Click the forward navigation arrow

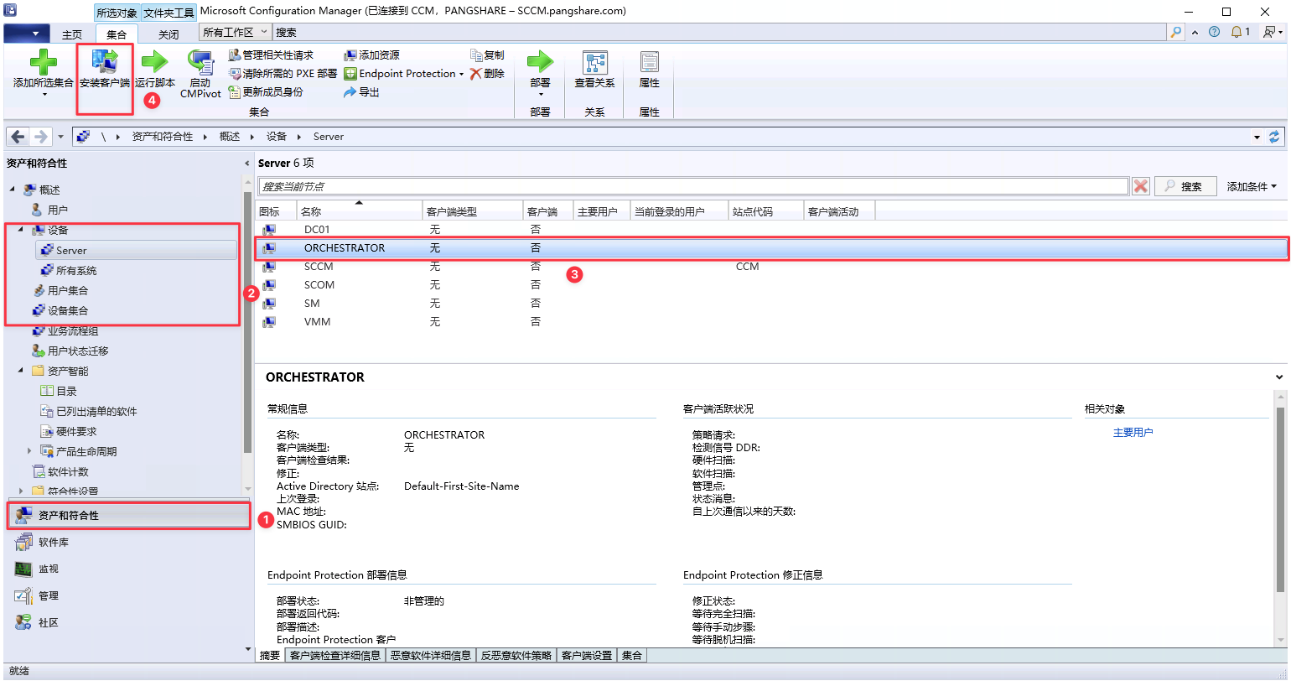click(39, 137)
